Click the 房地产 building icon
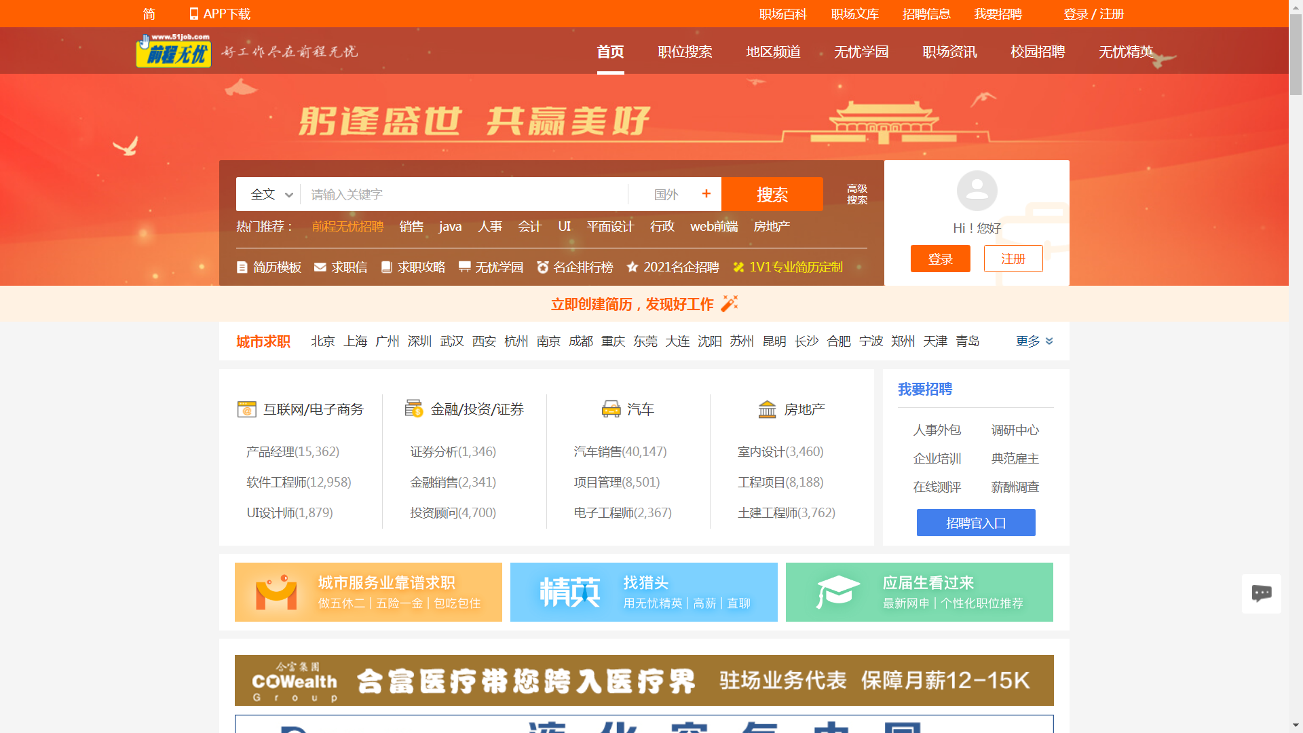 (x=768, y=409)
